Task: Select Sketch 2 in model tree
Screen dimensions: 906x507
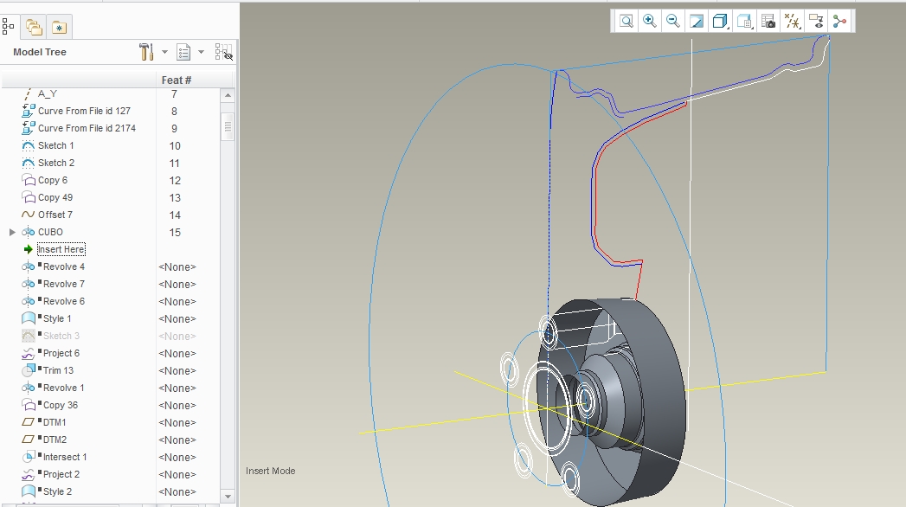Action: click(x=56, y=163)
